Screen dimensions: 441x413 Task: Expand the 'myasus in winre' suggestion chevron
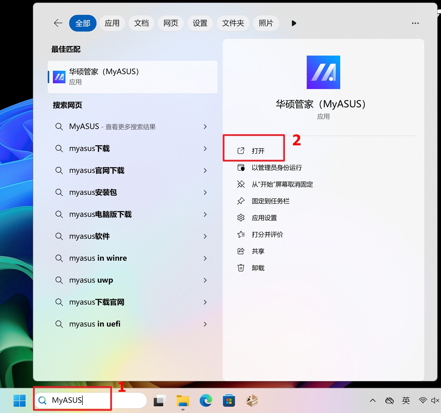click(205, 258)
